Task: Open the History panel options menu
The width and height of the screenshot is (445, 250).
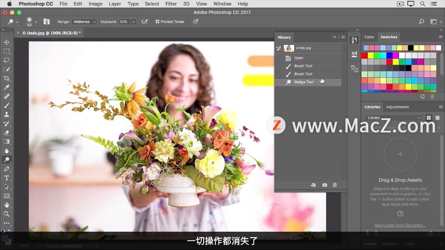Action: pos(343,37)
